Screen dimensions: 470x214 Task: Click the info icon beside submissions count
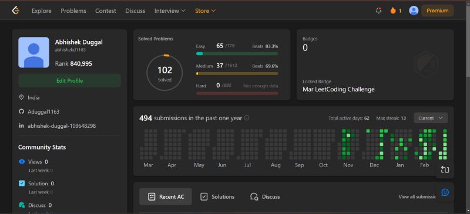(x=246, y=118)
